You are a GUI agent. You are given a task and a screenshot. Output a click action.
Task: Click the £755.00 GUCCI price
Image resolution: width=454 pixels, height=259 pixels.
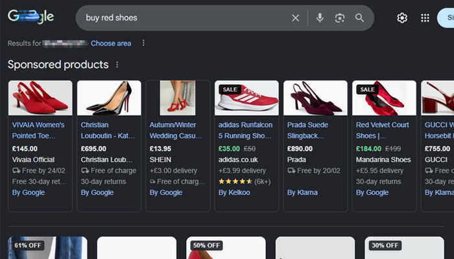[x=438, y=149]
